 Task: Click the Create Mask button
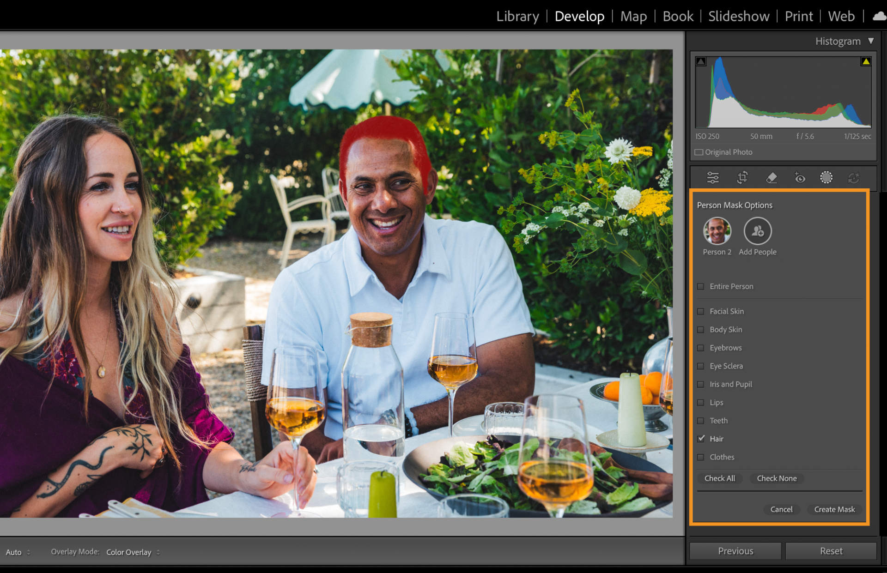click(x=834, y=509)
